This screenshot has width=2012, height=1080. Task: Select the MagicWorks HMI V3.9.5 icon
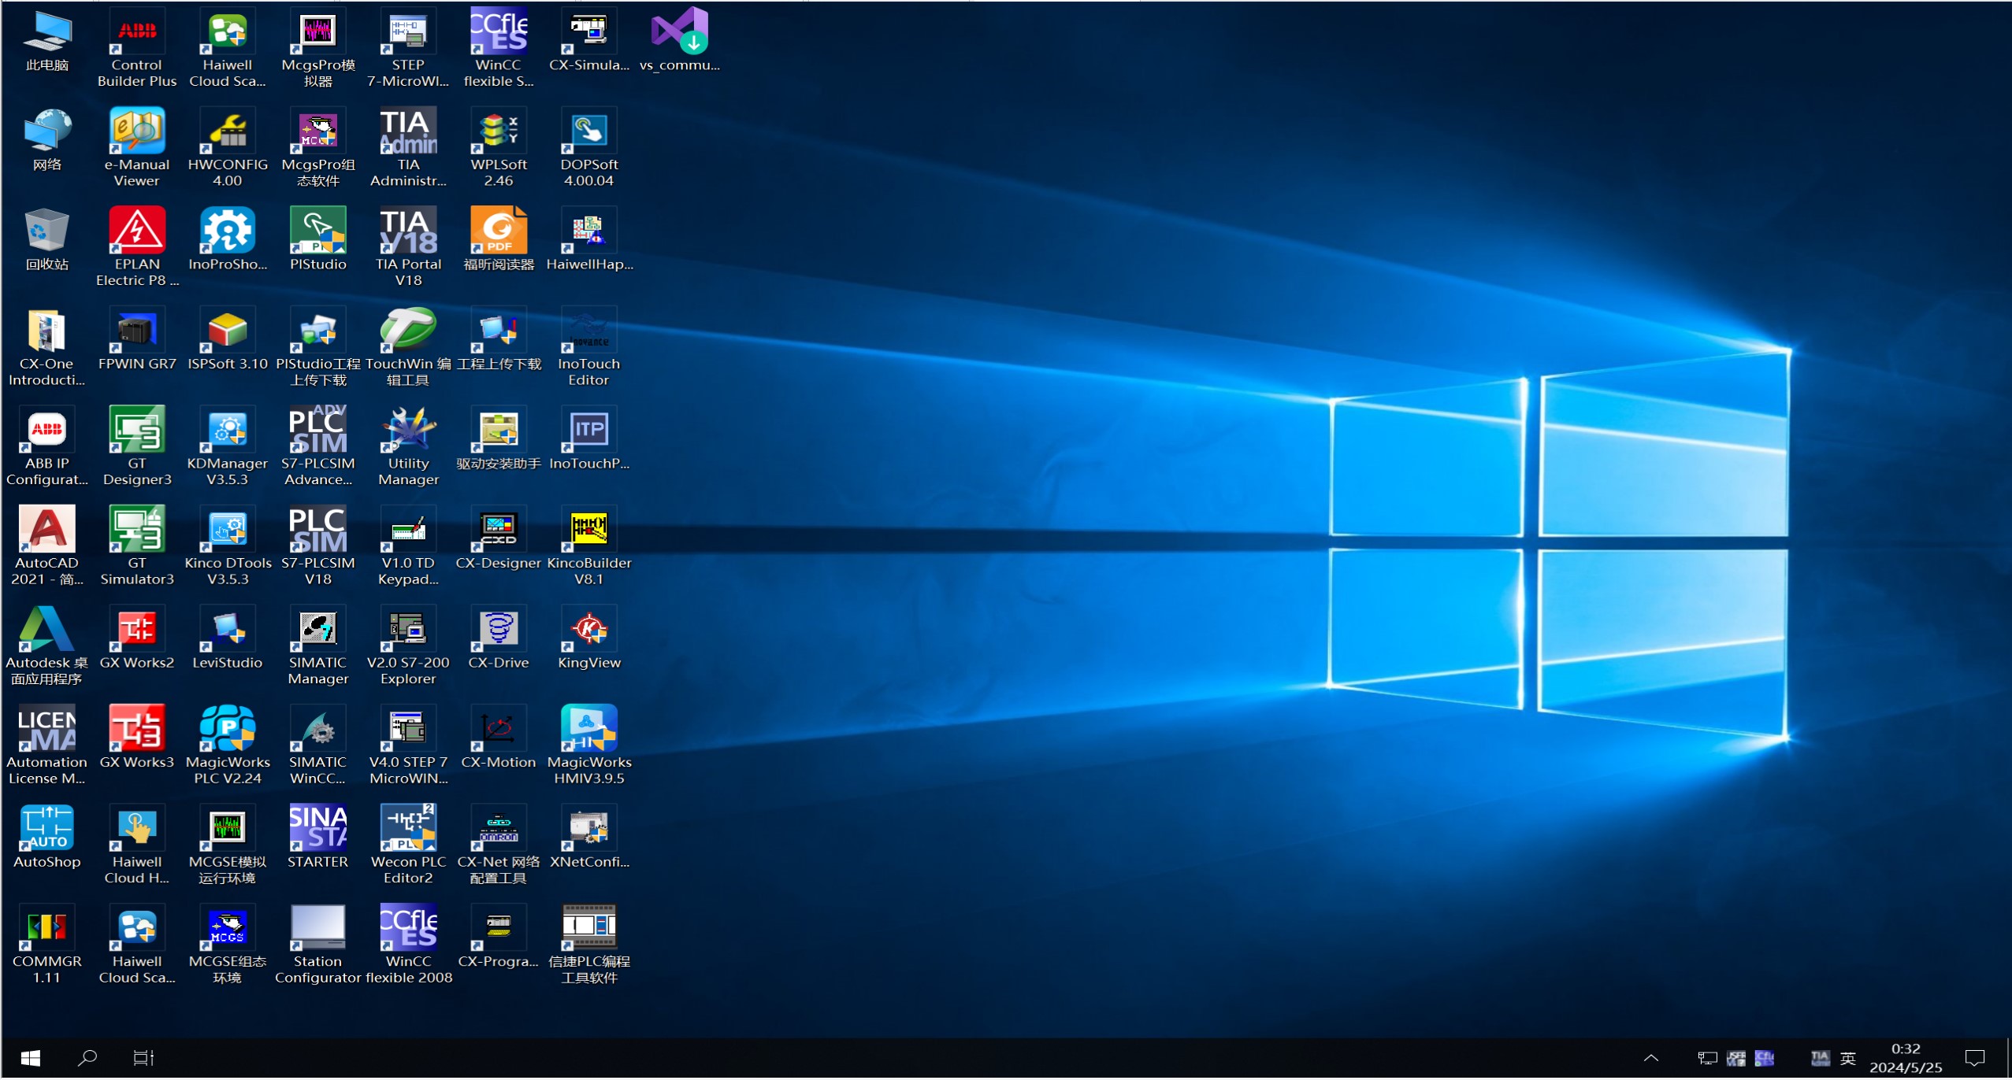tap(588, 745)
